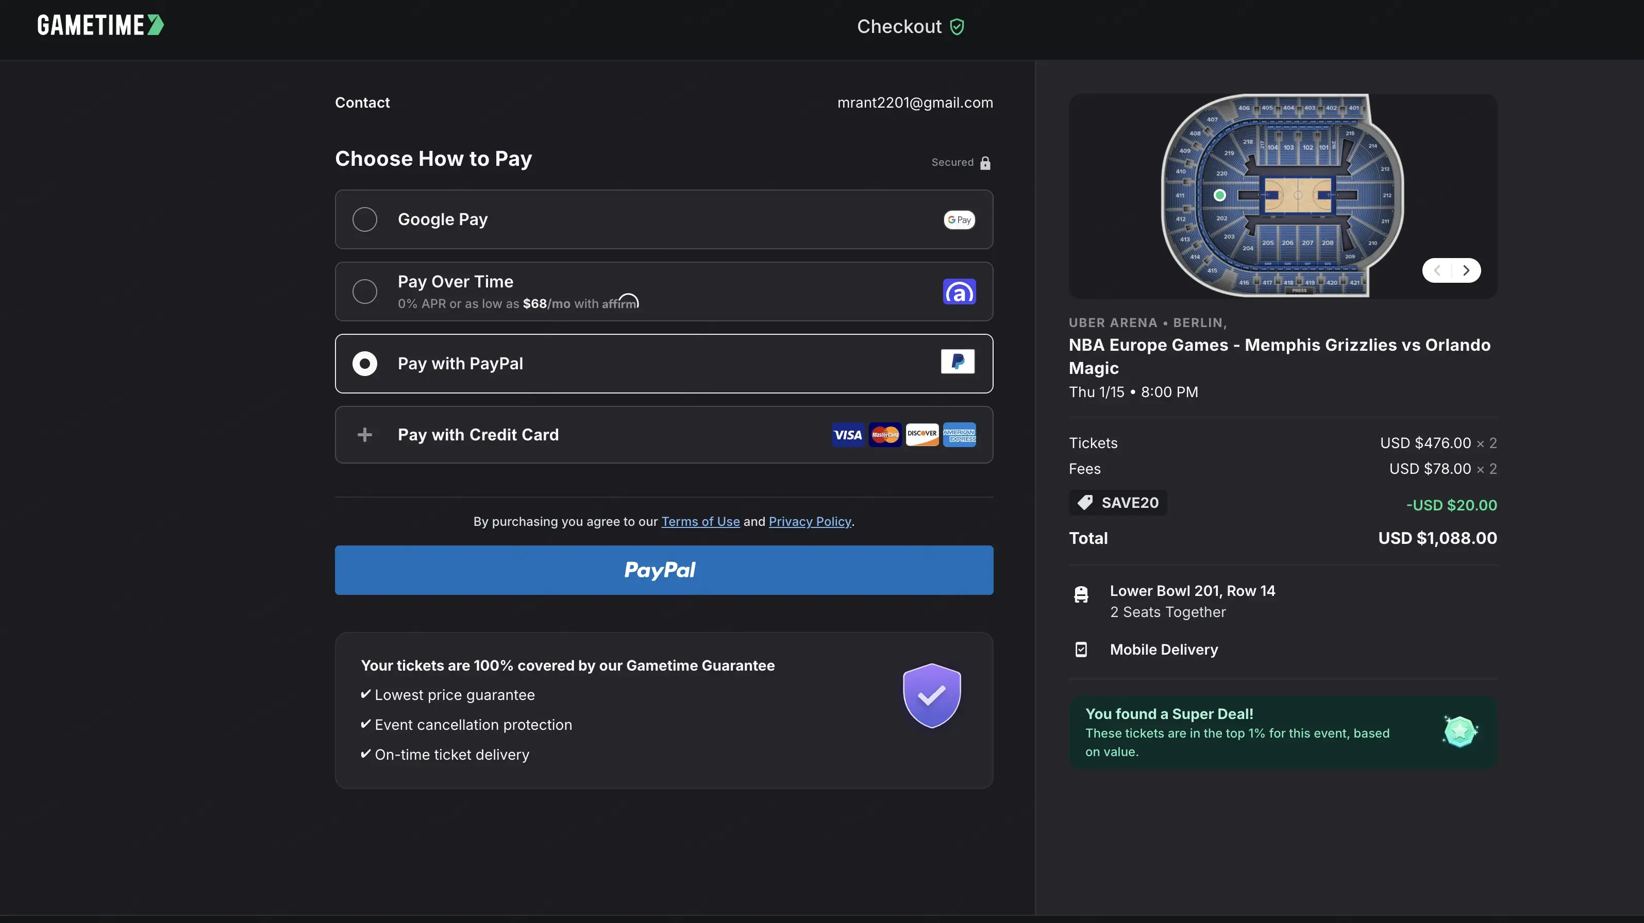The width and height of the screenshot is (1644, 923).
Task: Select the Pay with PayPal radio button
Action: click(364, 364)
